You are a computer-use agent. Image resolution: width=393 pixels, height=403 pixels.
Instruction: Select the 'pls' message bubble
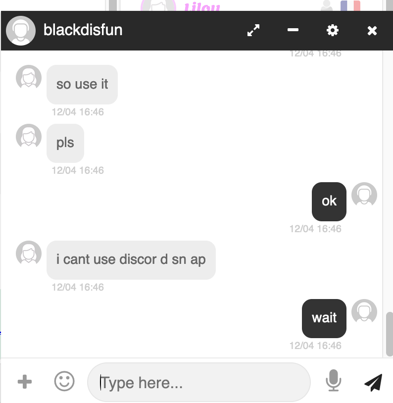[x=65, y=143]
